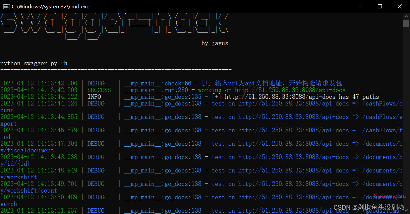410x214 pixels.
Task: Click the wrapped text "xport"
Action: click(9, 124)
